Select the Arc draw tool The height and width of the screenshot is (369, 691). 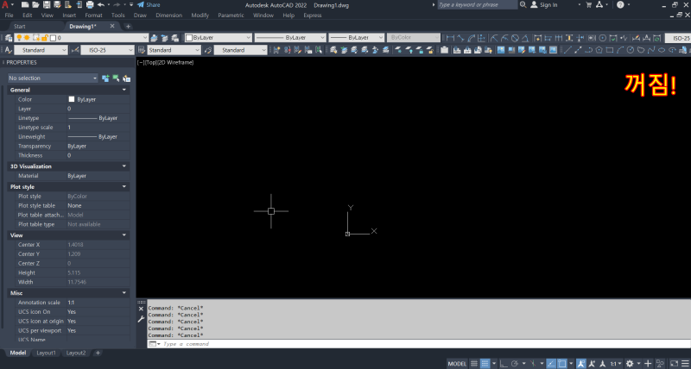coord(620,50)
